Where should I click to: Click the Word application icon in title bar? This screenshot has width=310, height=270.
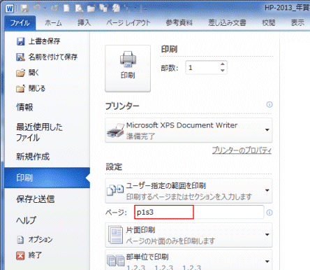9,8
